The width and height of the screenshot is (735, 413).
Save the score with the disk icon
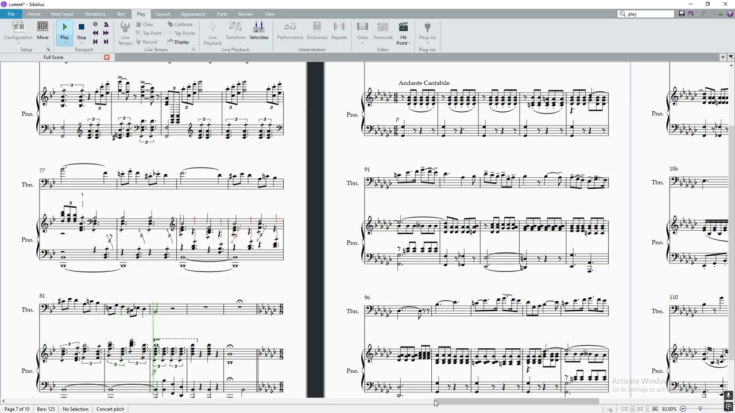click(x=682, y=14)
